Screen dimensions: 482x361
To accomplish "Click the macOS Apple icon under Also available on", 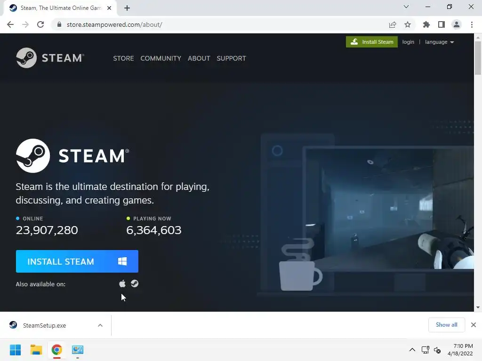I will (122, 283).
